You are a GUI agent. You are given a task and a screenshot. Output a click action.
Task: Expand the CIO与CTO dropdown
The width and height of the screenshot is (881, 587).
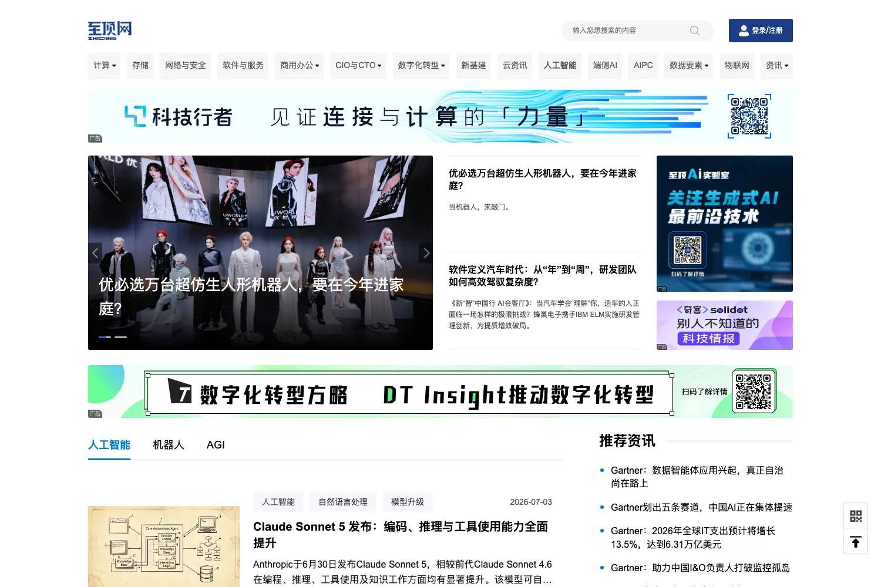point(358,66)
